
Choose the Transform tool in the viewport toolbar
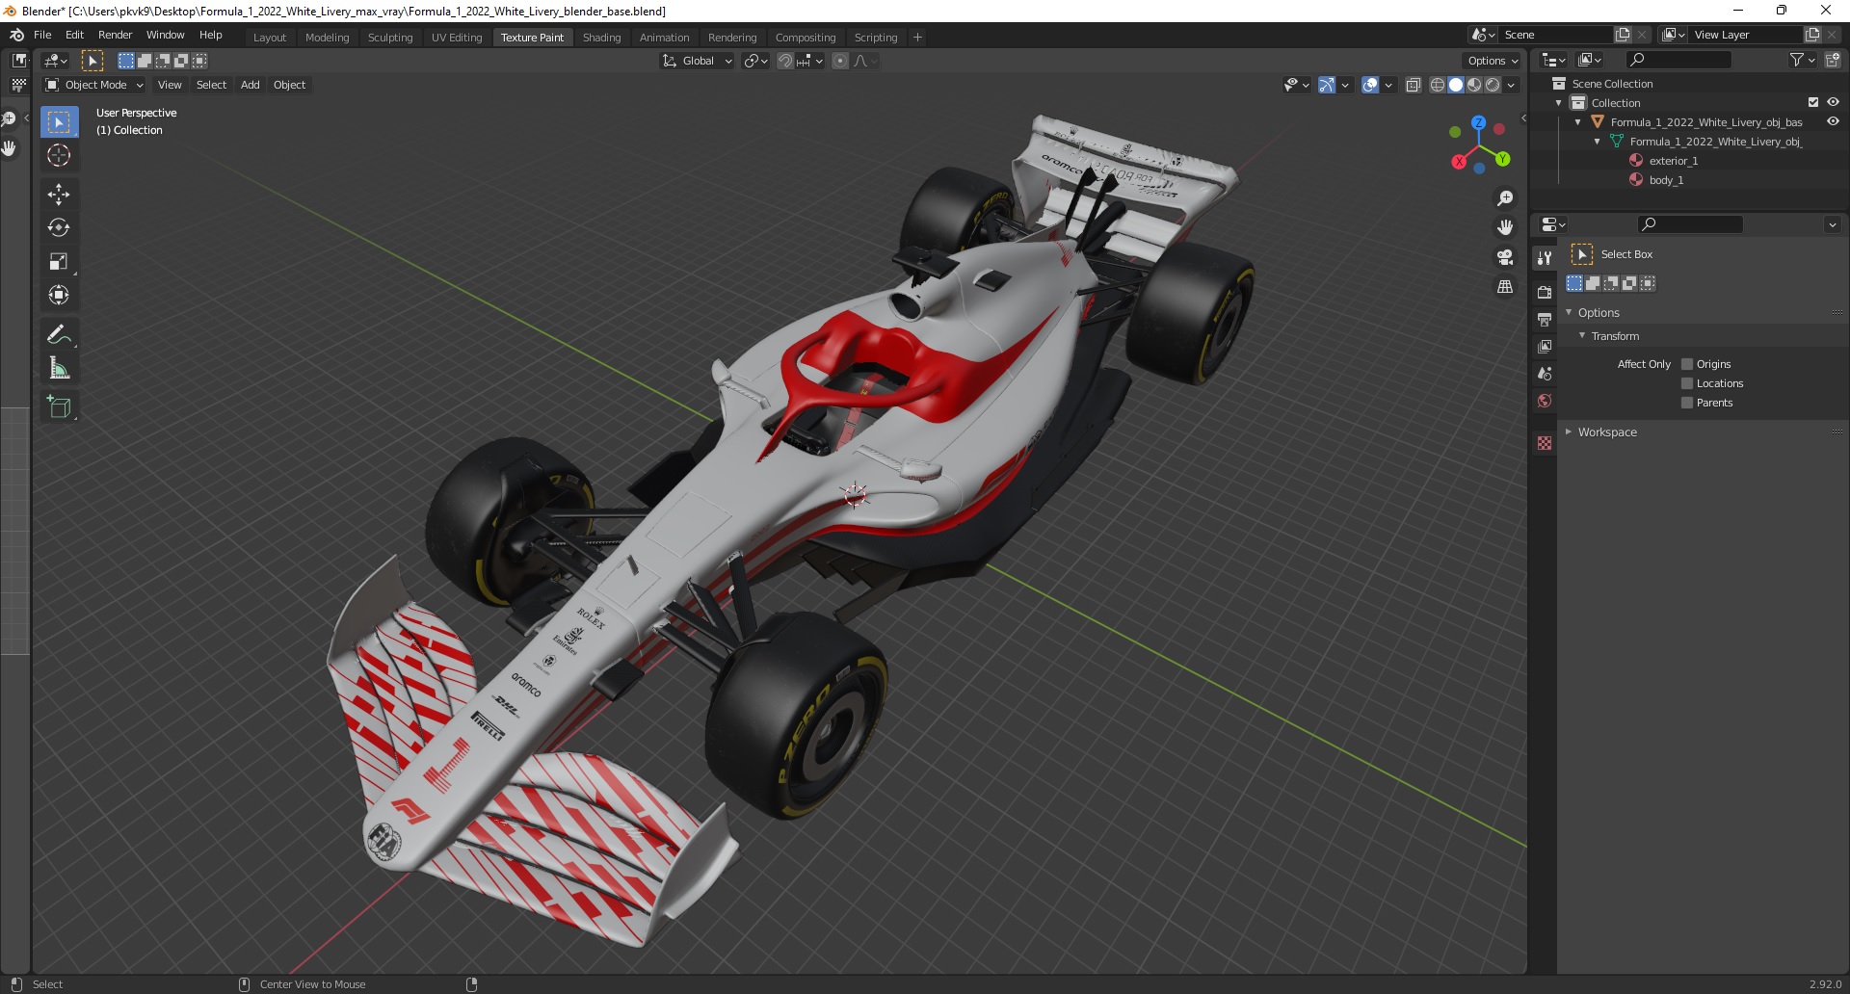(59, 295)
